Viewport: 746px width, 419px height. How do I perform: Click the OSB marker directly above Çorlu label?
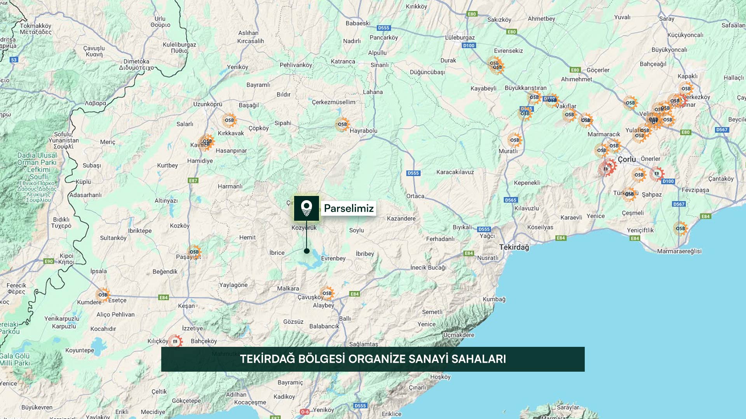614,146
